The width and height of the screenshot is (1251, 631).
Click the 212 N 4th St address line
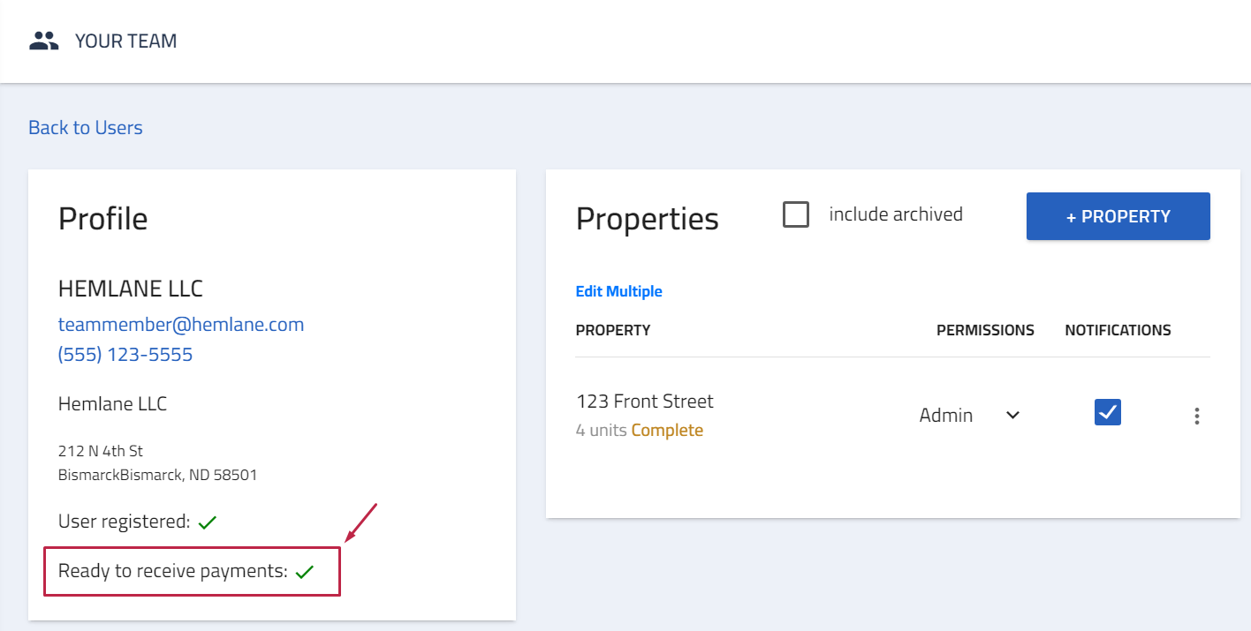point(101,452)
